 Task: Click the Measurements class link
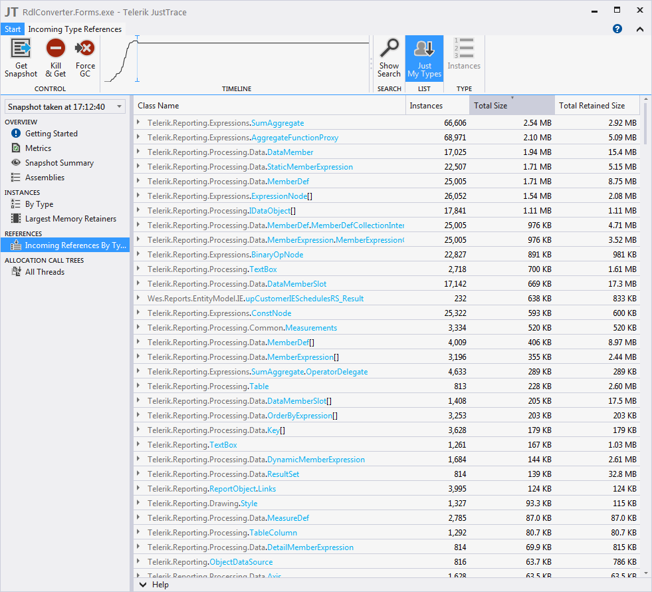(311, 328)
